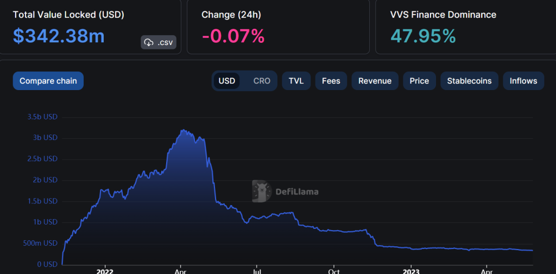Click the 3.5b USD axis label
Viewport: 556px width, 274px height.
[x=42, y=117]
